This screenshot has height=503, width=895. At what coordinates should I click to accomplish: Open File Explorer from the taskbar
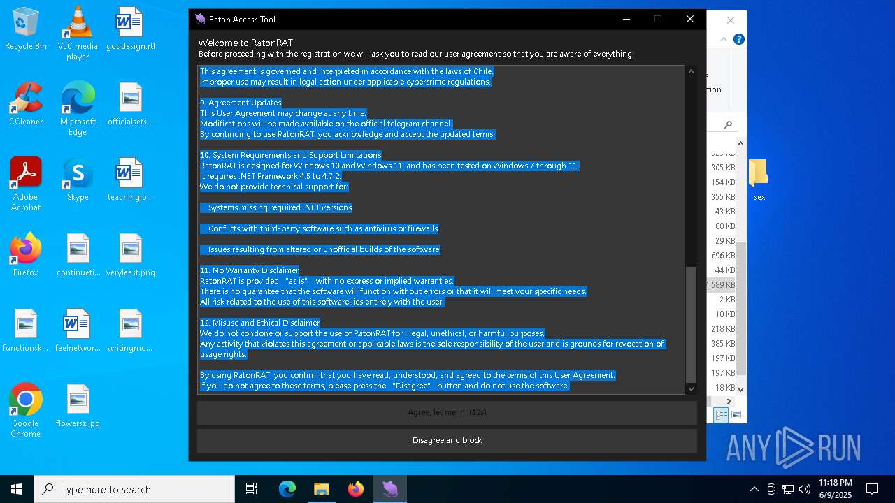tap(321, 489)
